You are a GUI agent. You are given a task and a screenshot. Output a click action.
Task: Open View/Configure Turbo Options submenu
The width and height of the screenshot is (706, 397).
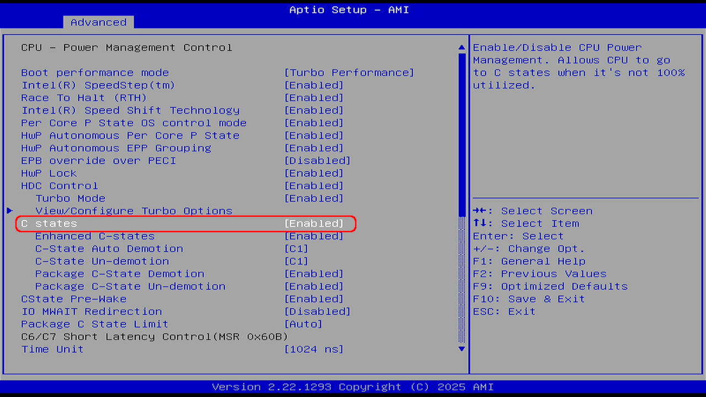click(134, 211)
